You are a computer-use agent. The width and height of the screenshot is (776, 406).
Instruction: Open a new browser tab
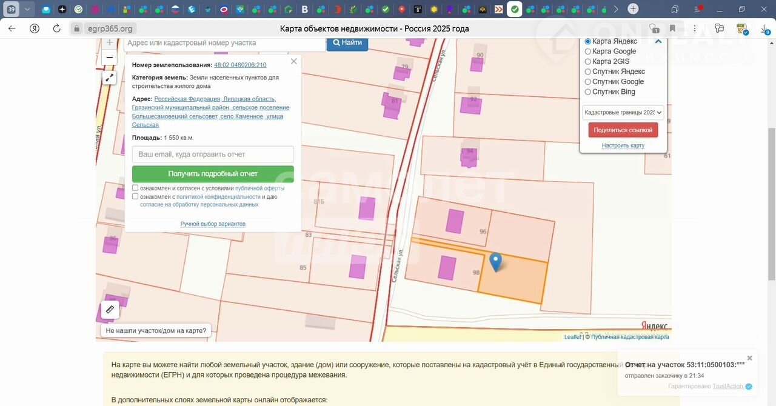click(633, 9)
